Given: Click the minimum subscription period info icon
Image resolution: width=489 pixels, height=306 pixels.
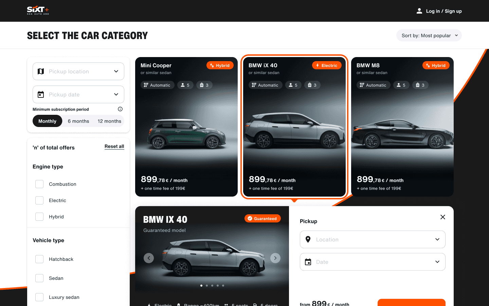Looking at the screenshot, I should pos(120,109).
